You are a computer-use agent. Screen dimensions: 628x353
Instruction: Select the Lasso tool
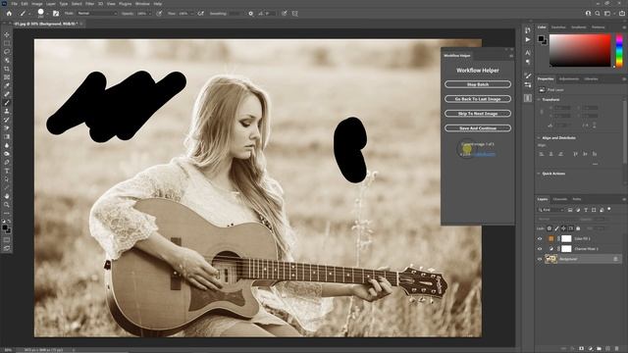point(7,52)
